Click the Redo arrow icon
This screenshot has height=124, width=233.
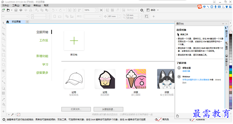[x=61, y=10]
